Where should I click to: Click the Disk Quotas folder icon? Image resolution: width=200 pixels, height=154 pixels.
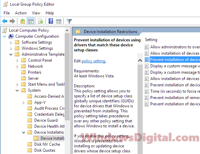click(30, 150)
